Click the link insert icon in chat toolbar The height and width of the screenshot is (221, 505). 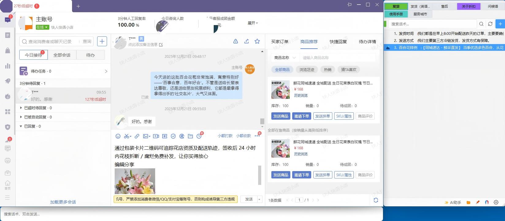click(137, 136)
